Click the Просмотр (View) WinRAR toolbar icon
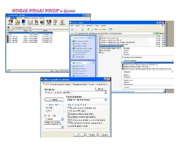The width and height of the screenshot is (193, 145). [30, 22]
